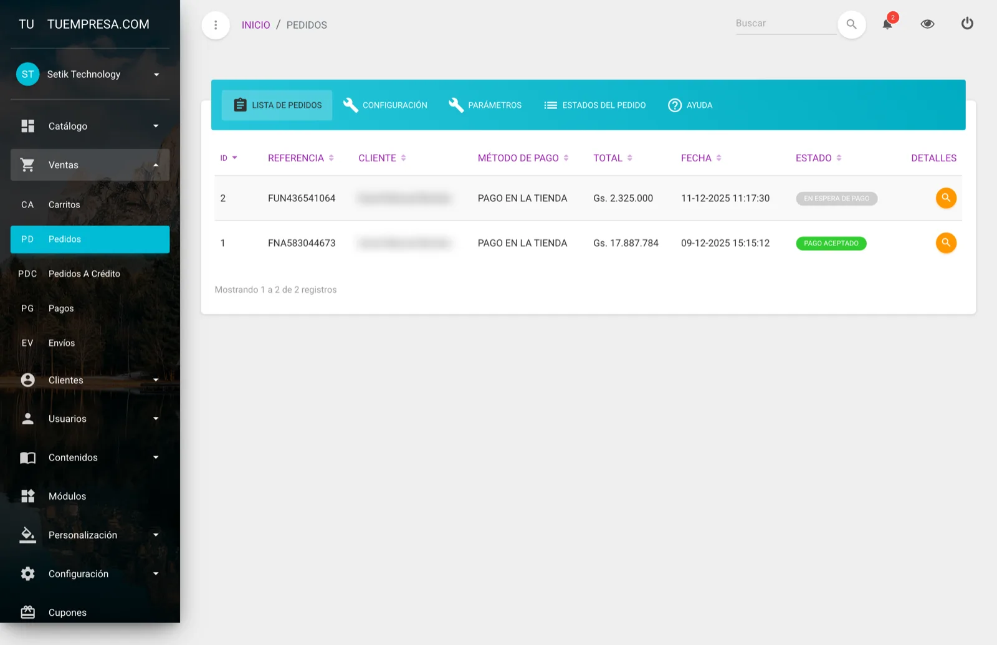Focus the Buscar search field
This screenshot has width=997, height=645.
pyautogui.click(x=785, y=24)
